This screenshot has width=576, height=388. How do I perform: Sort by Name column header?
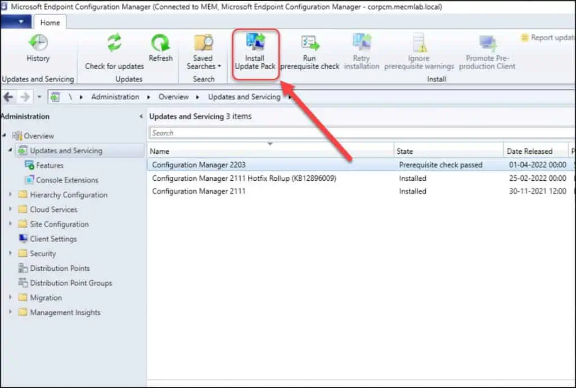tap(271, 151)
